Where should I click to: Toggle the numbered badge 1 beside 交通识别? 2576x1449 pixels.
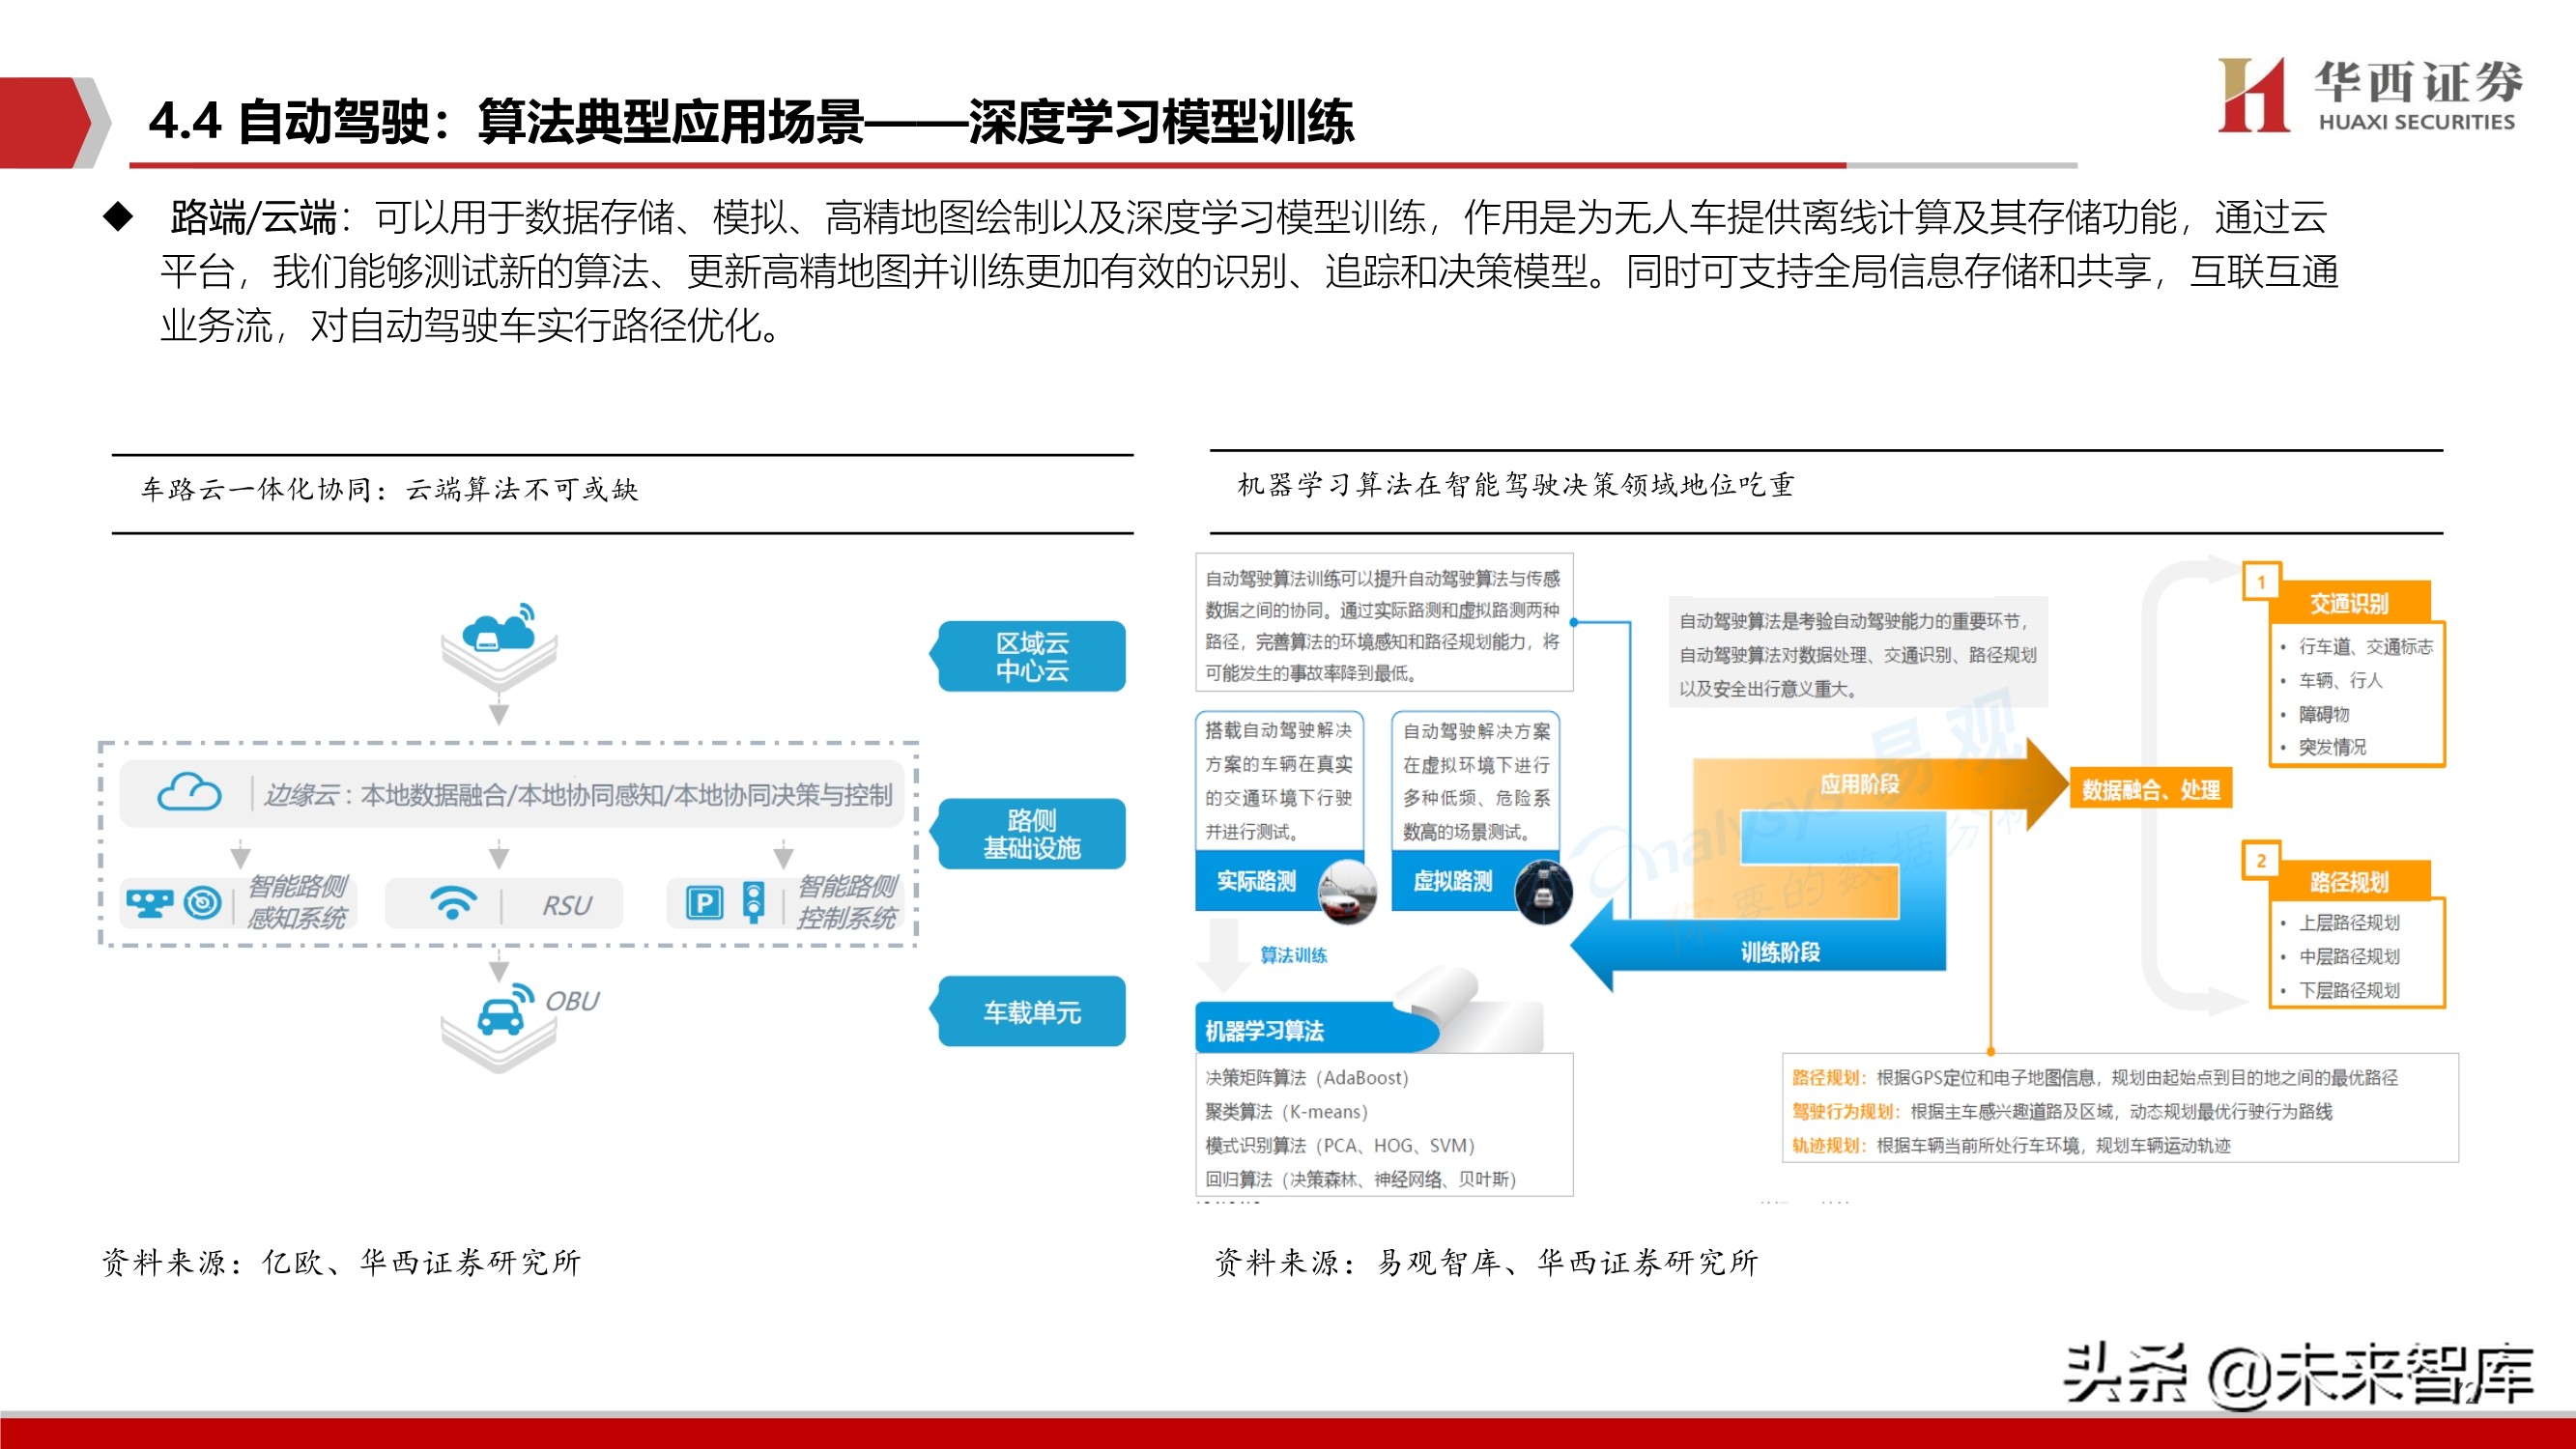click(2260, 583)
